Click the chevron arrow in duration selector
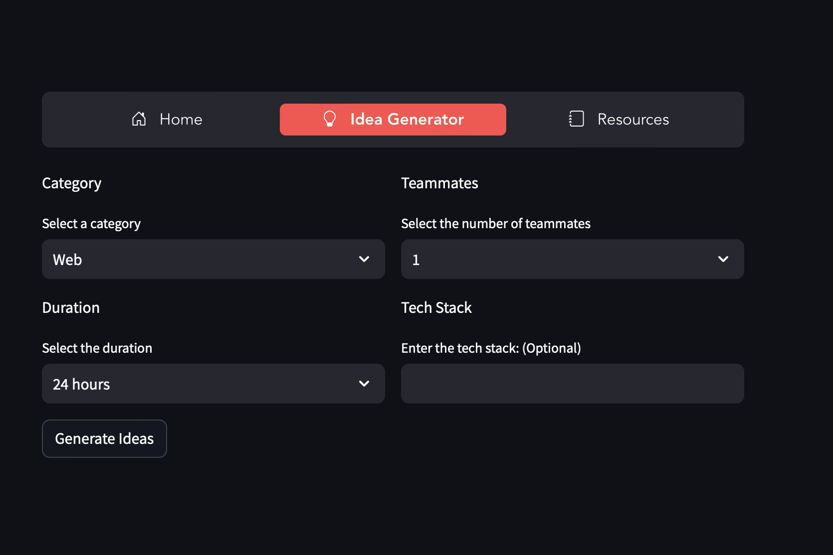 (364, 384)
